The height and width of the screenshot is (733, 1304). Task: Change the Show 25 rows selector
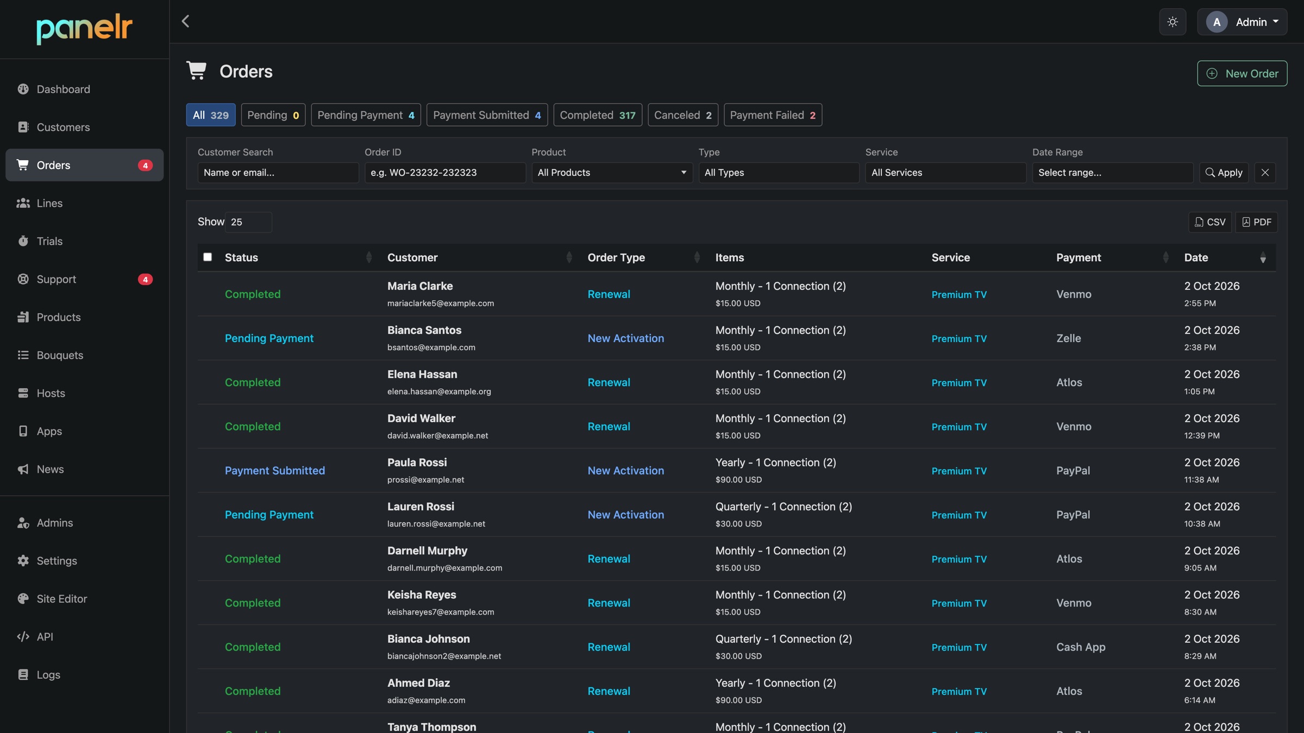(x=248, y=222)
